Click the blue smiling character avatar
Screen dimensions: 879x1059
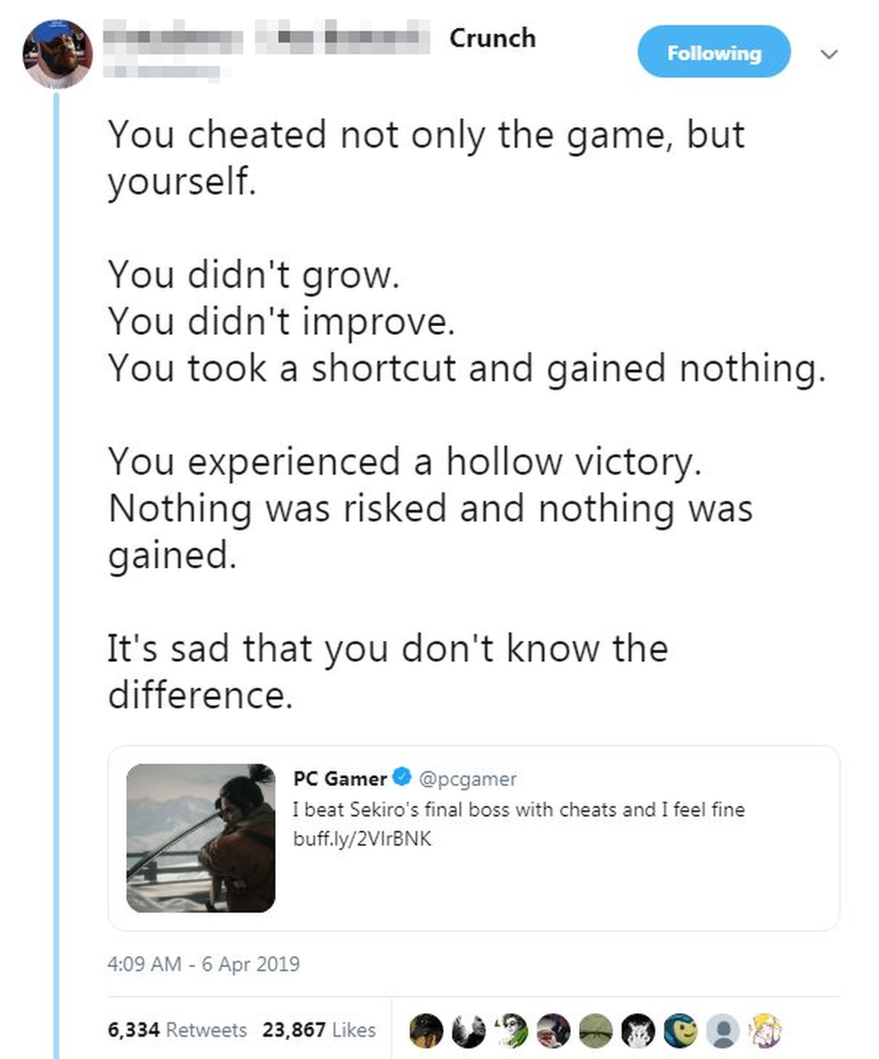(681, 1030)
